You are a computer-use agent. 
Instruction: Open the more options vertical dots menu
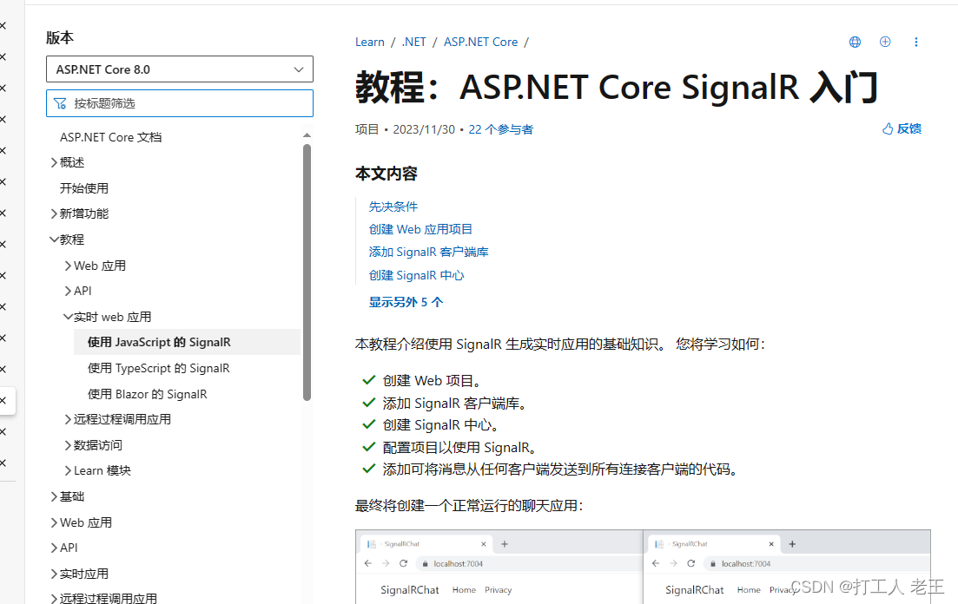click(x=915, y=42)
